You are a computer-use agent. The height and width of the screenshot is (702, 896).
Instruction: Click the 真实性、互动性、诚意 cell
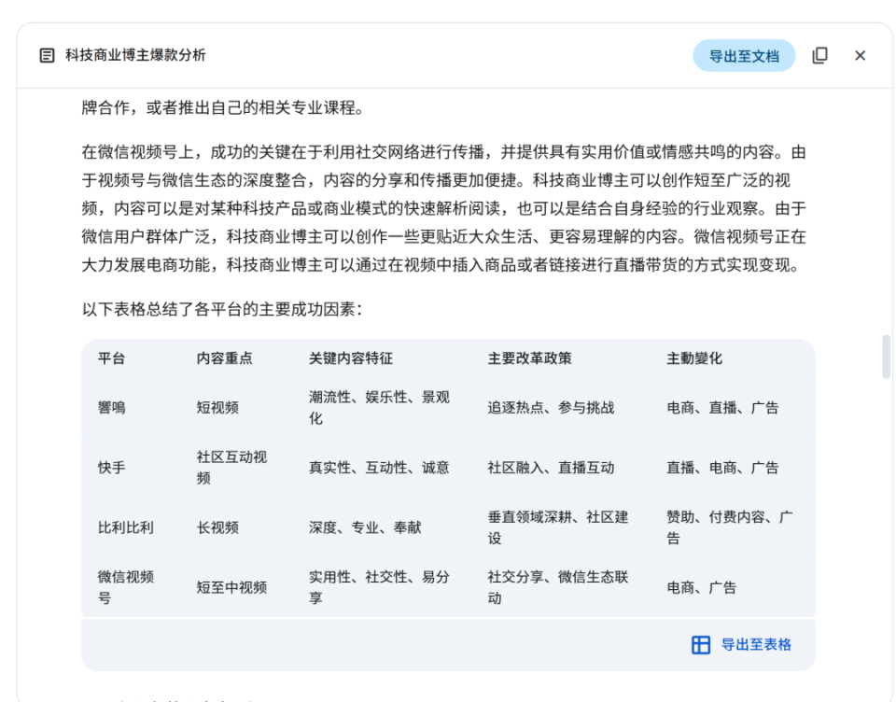tap(379, 468)
